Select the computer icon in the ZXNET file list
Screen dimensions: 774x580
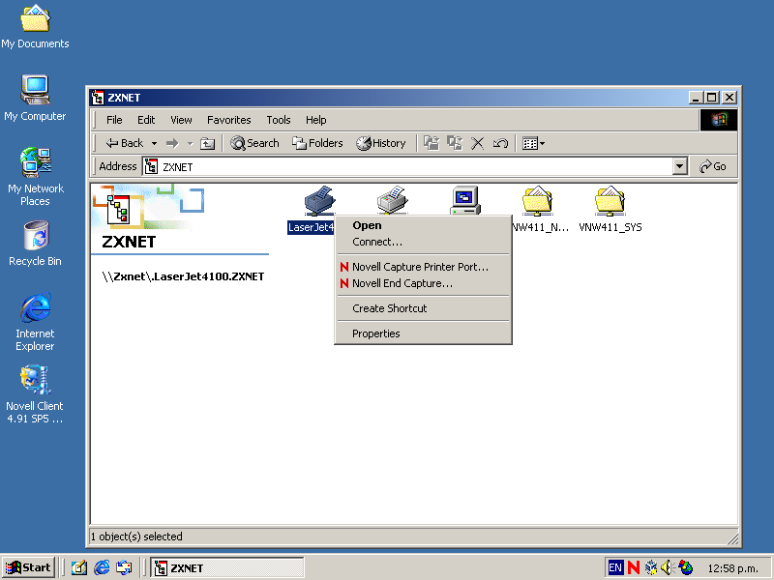tap(465, 200)
